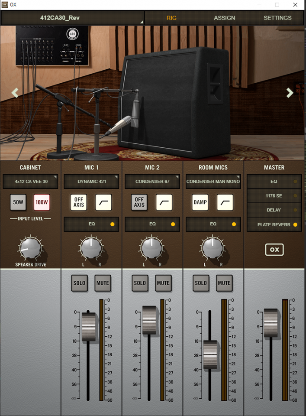Screen dimensions: 306x416
Task: Toggle OFF AXIS for Mic 2
Action: (139, 202)
